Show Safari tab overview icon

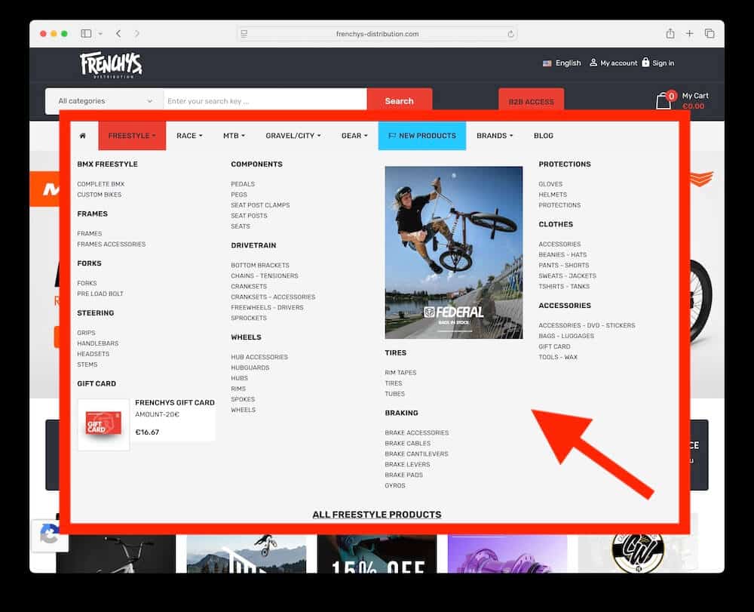point(710,33)
